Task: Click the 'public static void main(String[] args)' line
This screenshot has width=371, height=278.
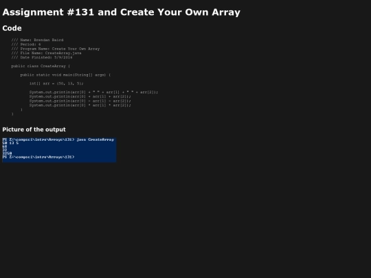Action: 65,75
